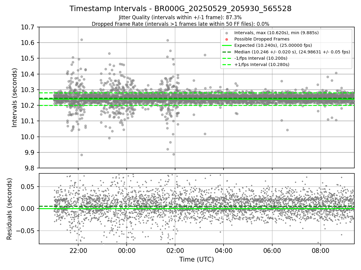This screenshot has height=270, width=361.
Task: Click the 10.4 tick label on the y-axis
Action: pyautogui.click(x=28, y=74)
